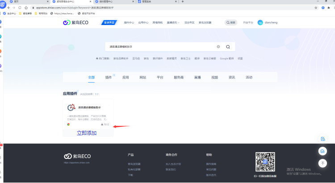Open footer link 联系我们
Screen dimensions: 335x183
click(x=171, y=170)
